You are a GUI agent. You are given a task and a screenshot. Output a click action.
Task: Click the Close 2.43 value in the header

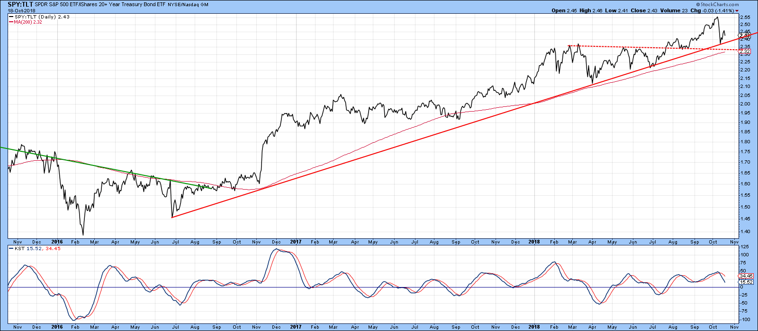pyautogui.click(x=644, y=10)
